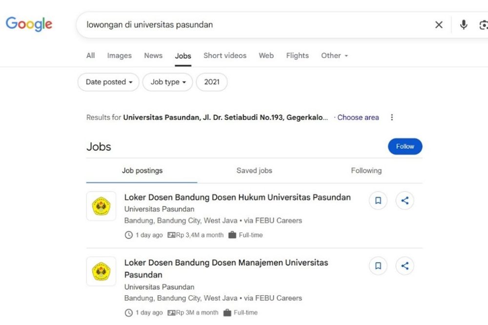Switch to the Saved jobs tab

pyautogui.click(x=254, y=170)
